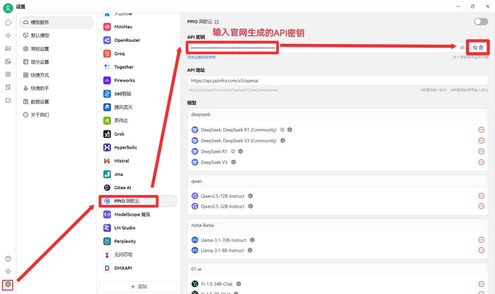Open settings gear for Llama-3.1-8B-Instruct

tap(250, 250)
